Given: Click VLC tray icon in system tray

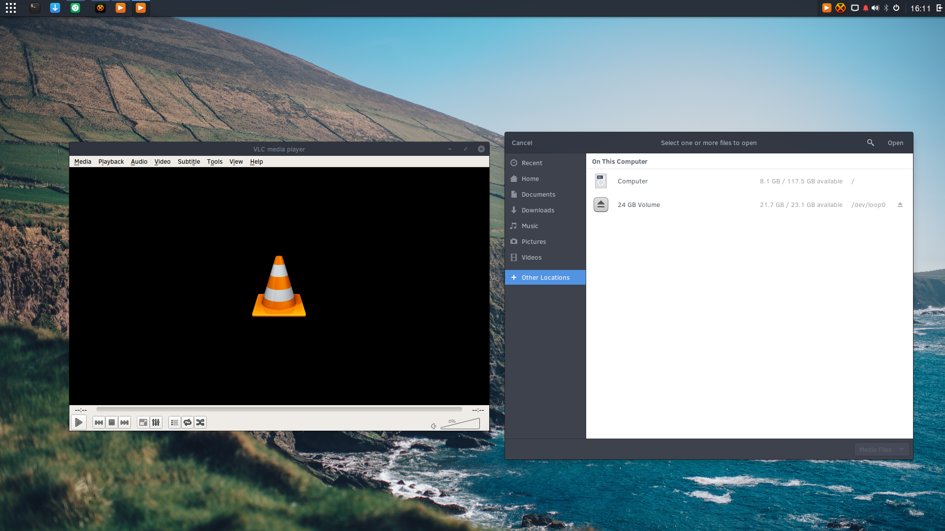Looking at the screenshot, I should 827,8.
